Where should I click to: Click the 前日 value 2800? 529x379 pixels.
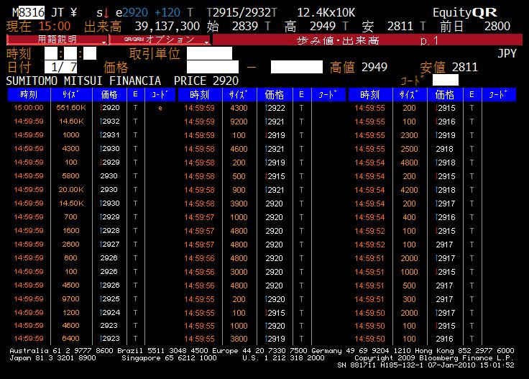[497, 26]
